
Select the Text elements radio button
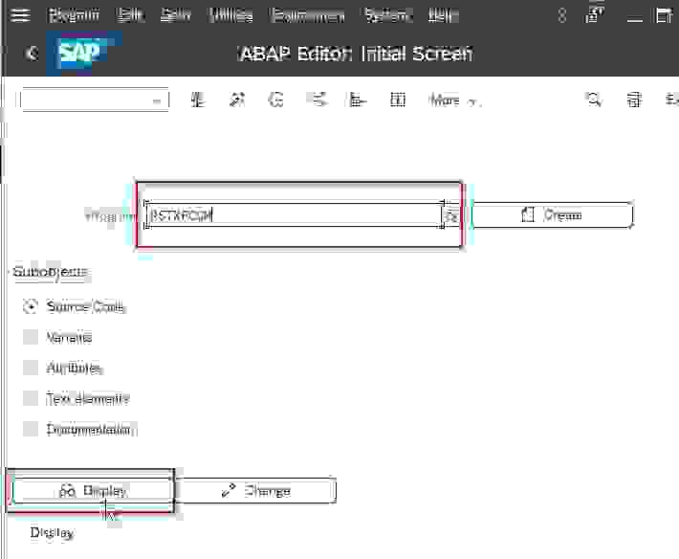[x=31, y=398]
